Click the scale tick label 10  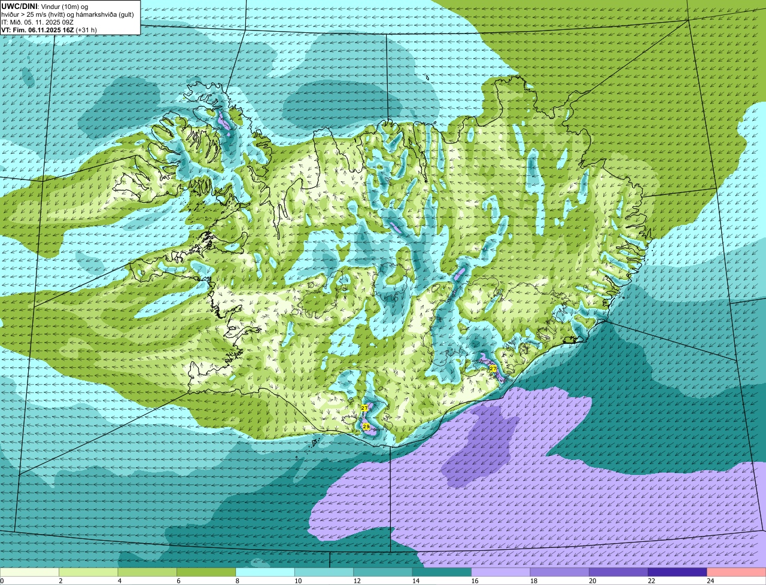tap(298, 581)
